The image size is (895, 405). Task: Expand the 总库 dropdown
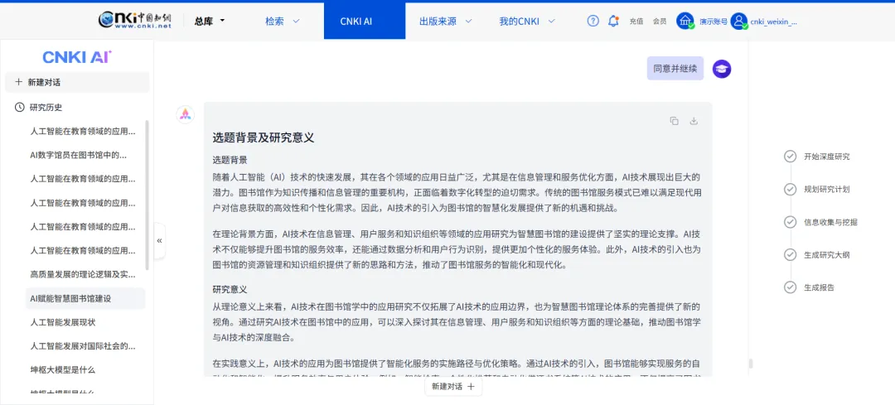(210, 21)
